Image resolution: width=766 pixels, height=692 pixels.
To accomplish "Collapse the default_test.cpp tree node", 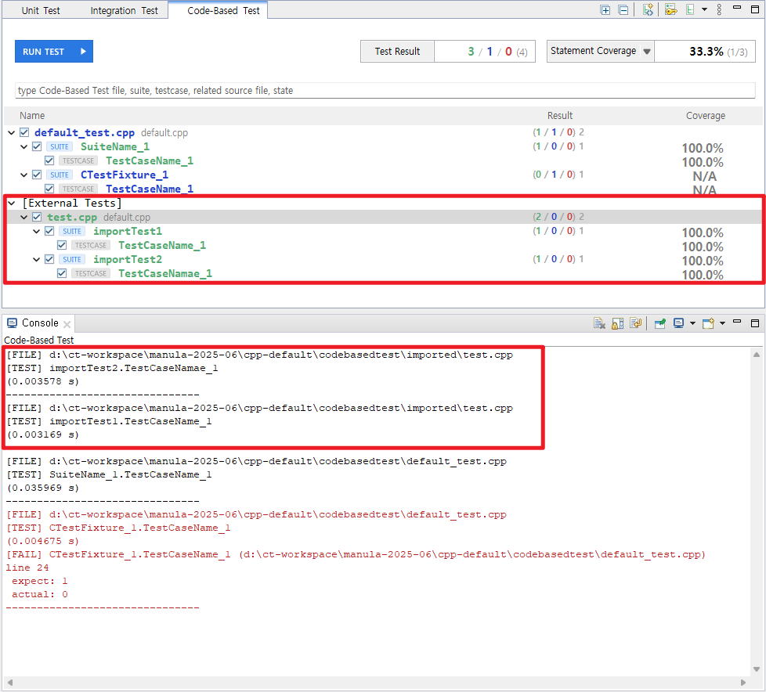I will coord(11,132).
